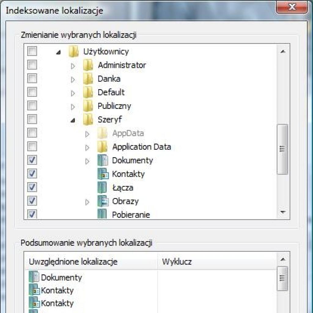The width and height of the screenshot is (313, 313).
Task: Uncheck the Dokumenty checkbox
Action: 32,160
